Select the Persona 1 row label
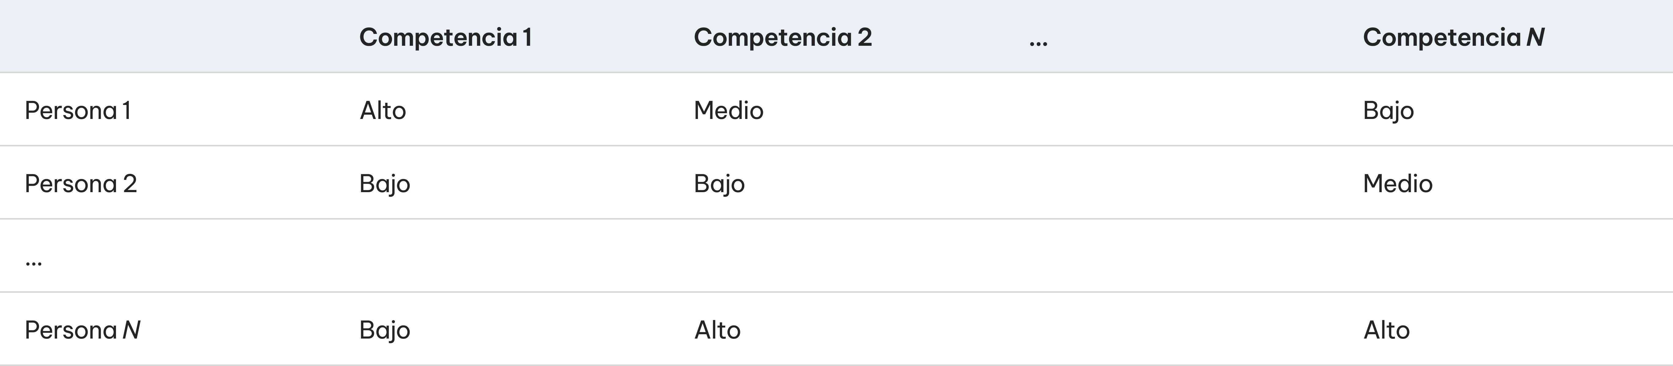 pyautogui.click(x=78, y=110)
